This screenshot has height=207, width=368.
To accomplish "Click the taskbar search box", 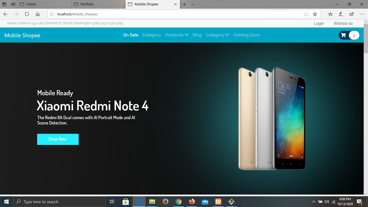I will click(59, 202).
